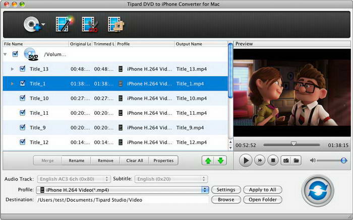Image resolution: width=353 pixels, height=220 pixels.
Task: Click the preview playback progress slider
Action: pos(293,145)
